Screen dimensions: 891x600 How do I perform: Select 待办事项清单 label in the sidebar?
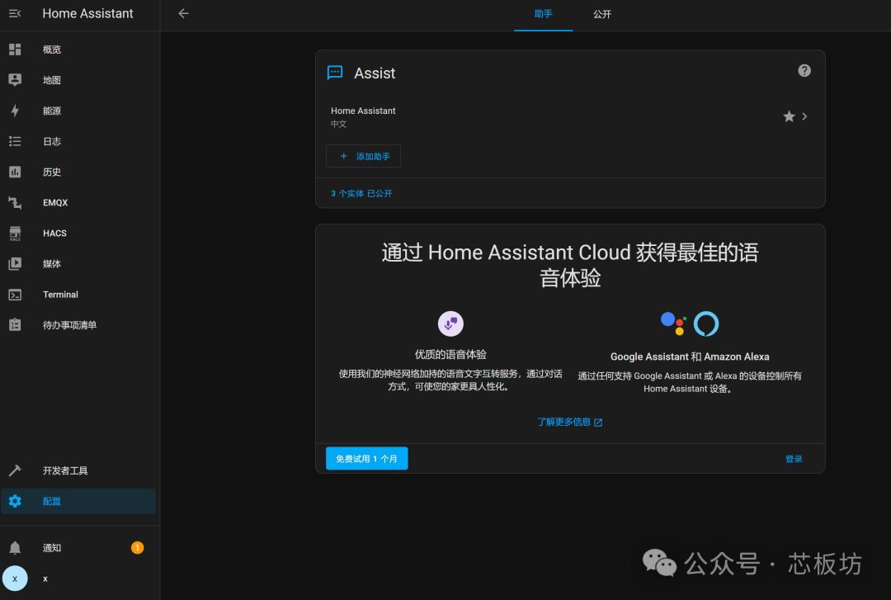point(69,324)
